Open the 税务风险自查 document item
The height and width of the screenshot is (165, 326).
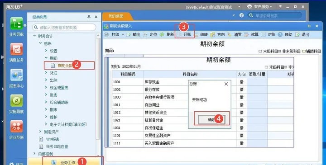coord(54,146)
